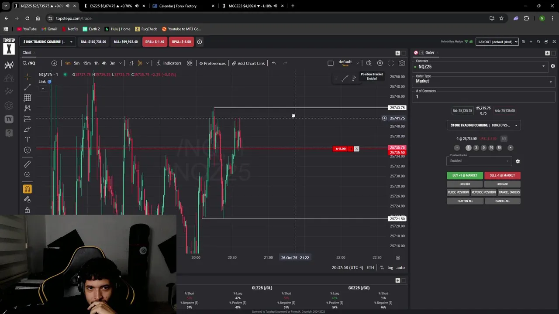Reset the layout with the circular arrow
The image size is (559, 314).
click(x=538, y=42)
